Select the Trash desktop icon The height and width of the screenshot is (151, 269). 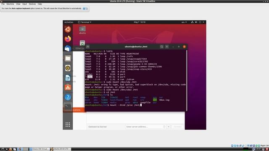[x=82, y=43]
